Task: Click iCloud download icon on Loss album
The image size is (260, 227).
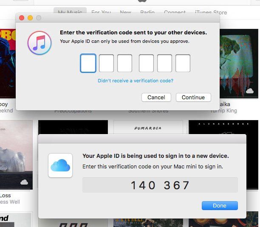Action: pos(24,182)
